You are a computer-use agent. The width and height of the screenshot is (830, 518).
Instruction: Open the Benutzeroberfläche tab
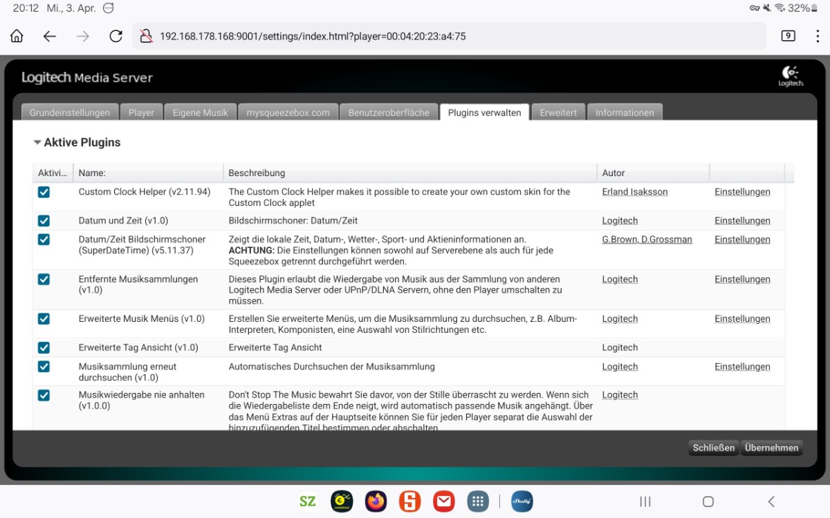point(389,113)
